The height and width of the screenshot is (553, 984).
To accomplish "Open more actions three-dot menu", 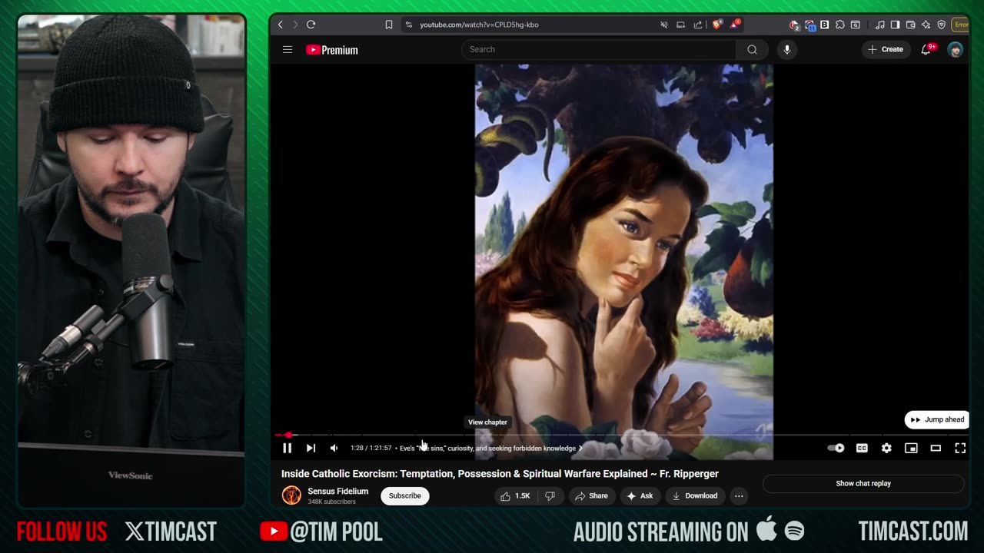I will coord(739,495).
